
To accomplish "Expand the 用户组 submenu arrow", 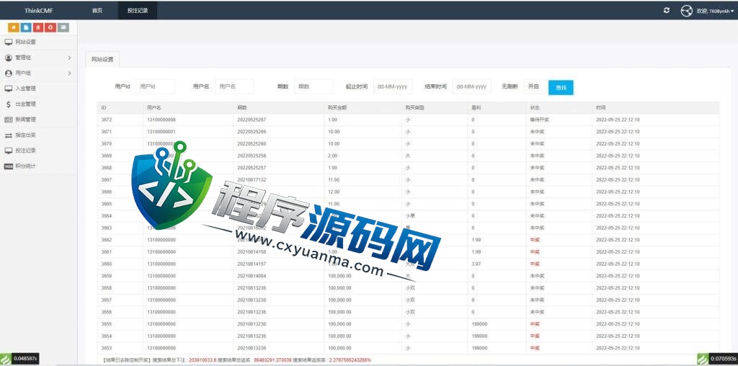I will coord(69,73).
